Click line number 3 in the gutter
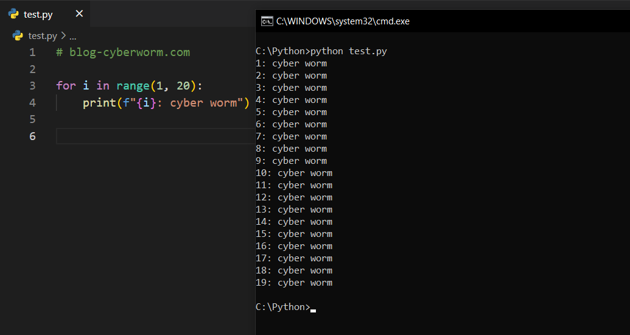Screen dimensions: 630x335 (32, 86)
